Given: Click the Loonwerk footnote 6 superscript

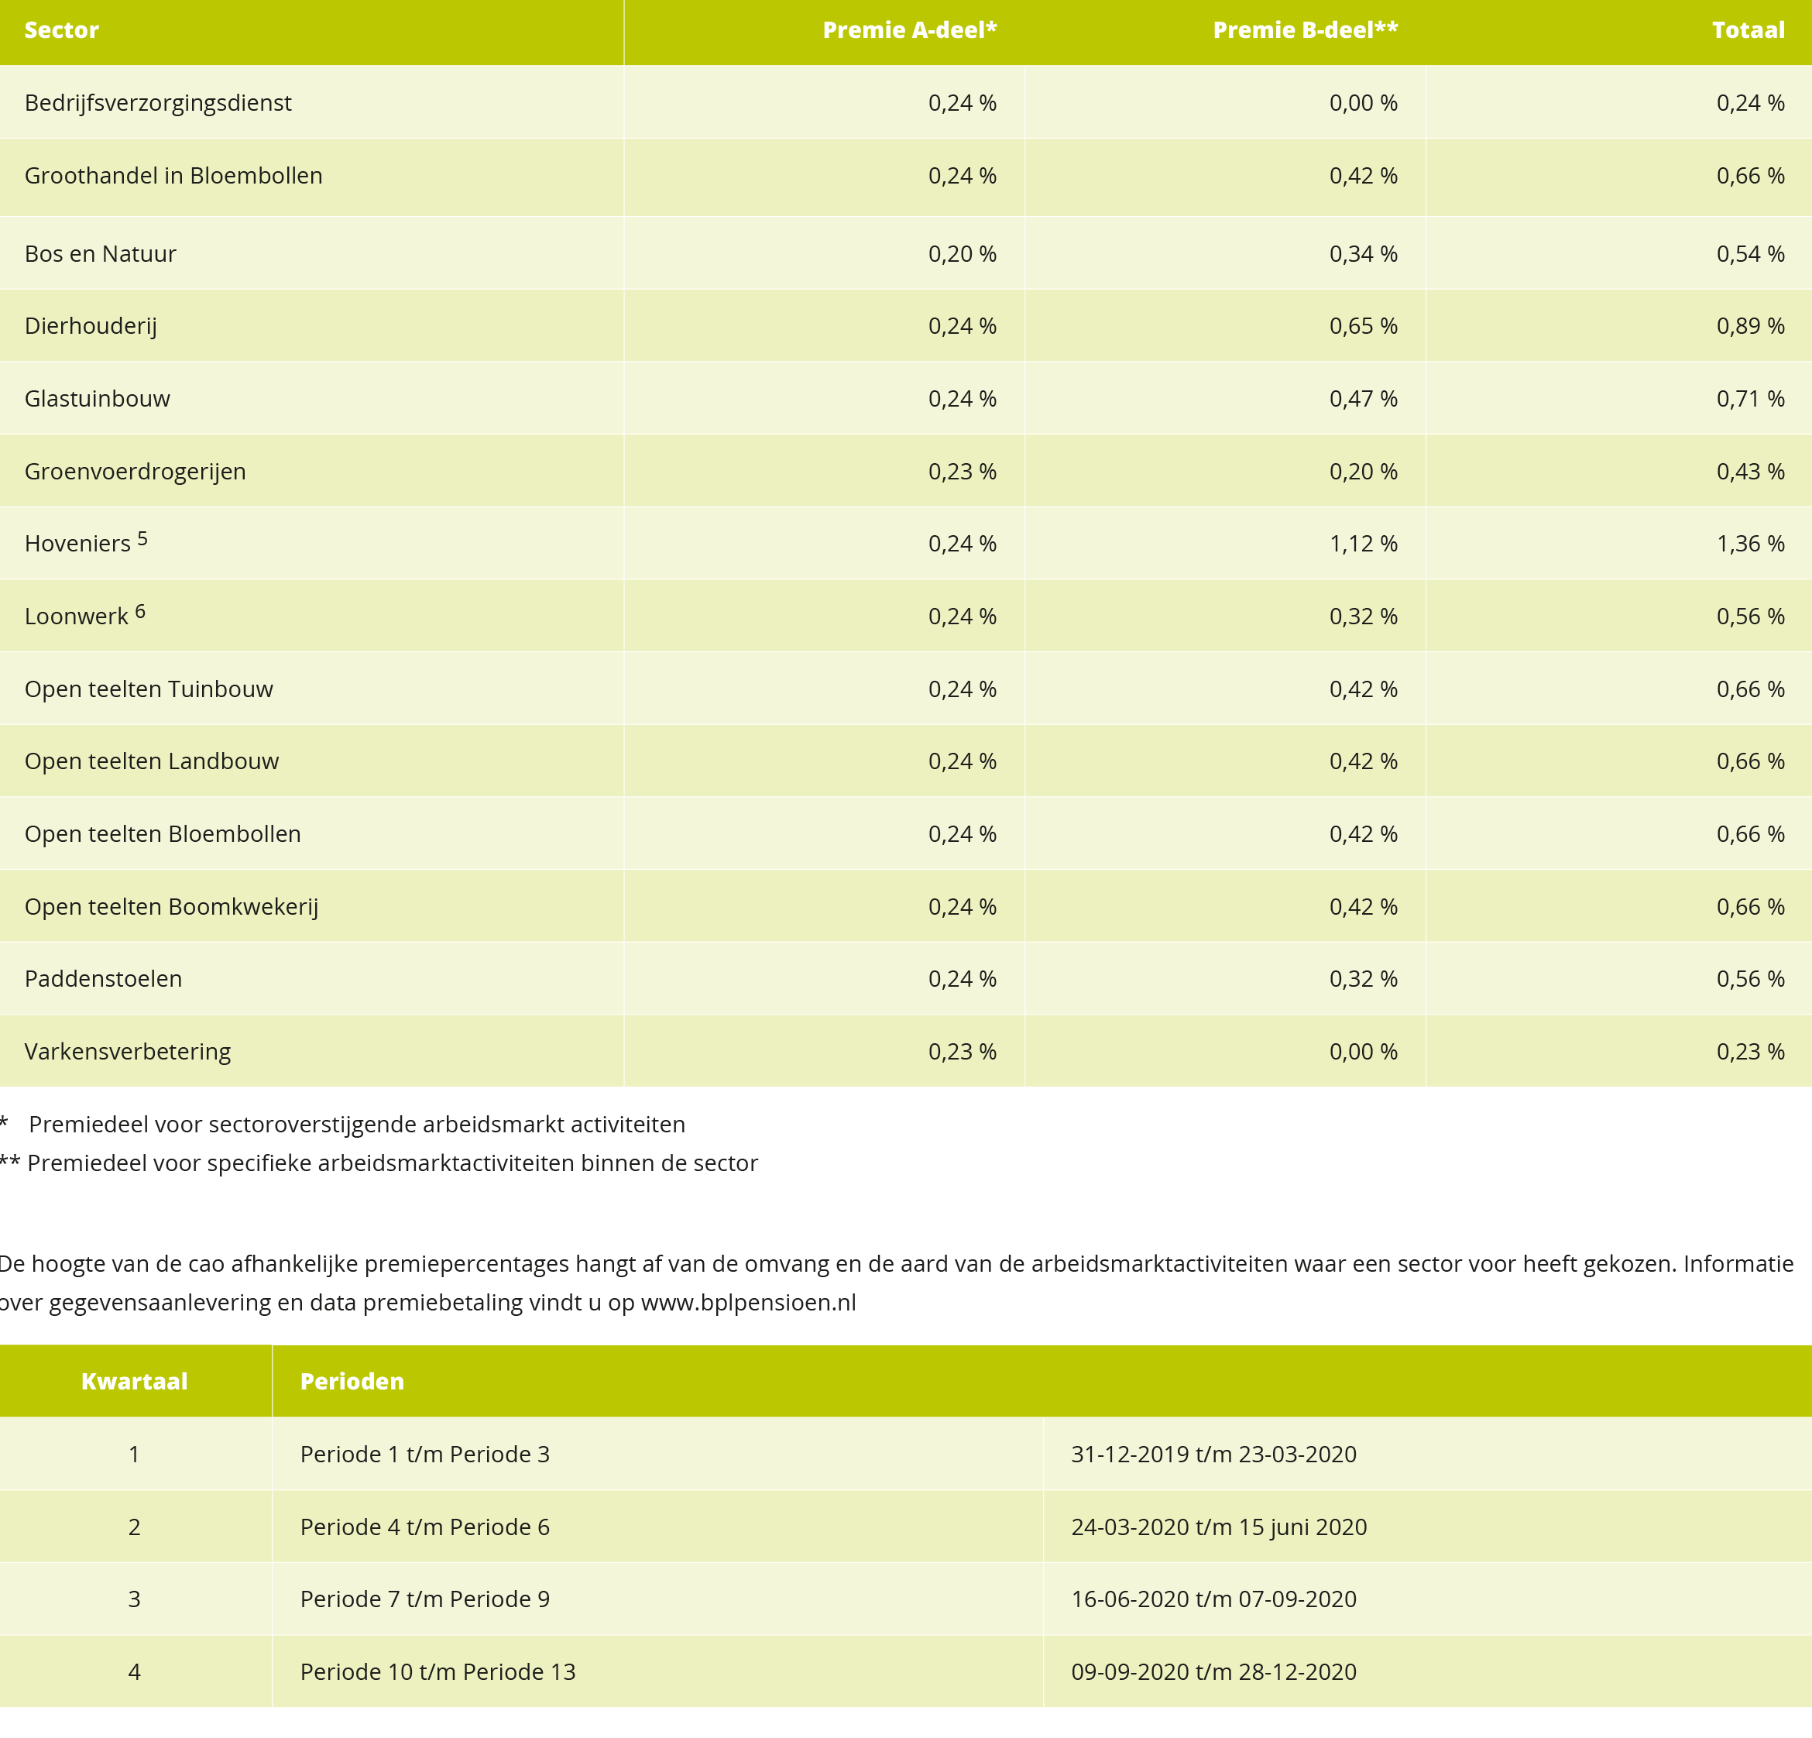Looking at the screenshot, I should click(140, 611).
